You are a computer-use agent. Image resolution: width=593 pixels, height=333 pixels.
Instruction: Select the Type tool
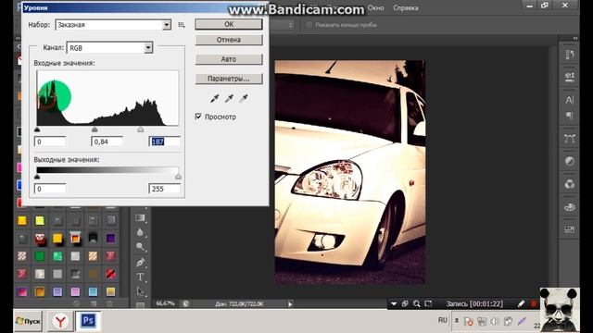pos(140,277)
